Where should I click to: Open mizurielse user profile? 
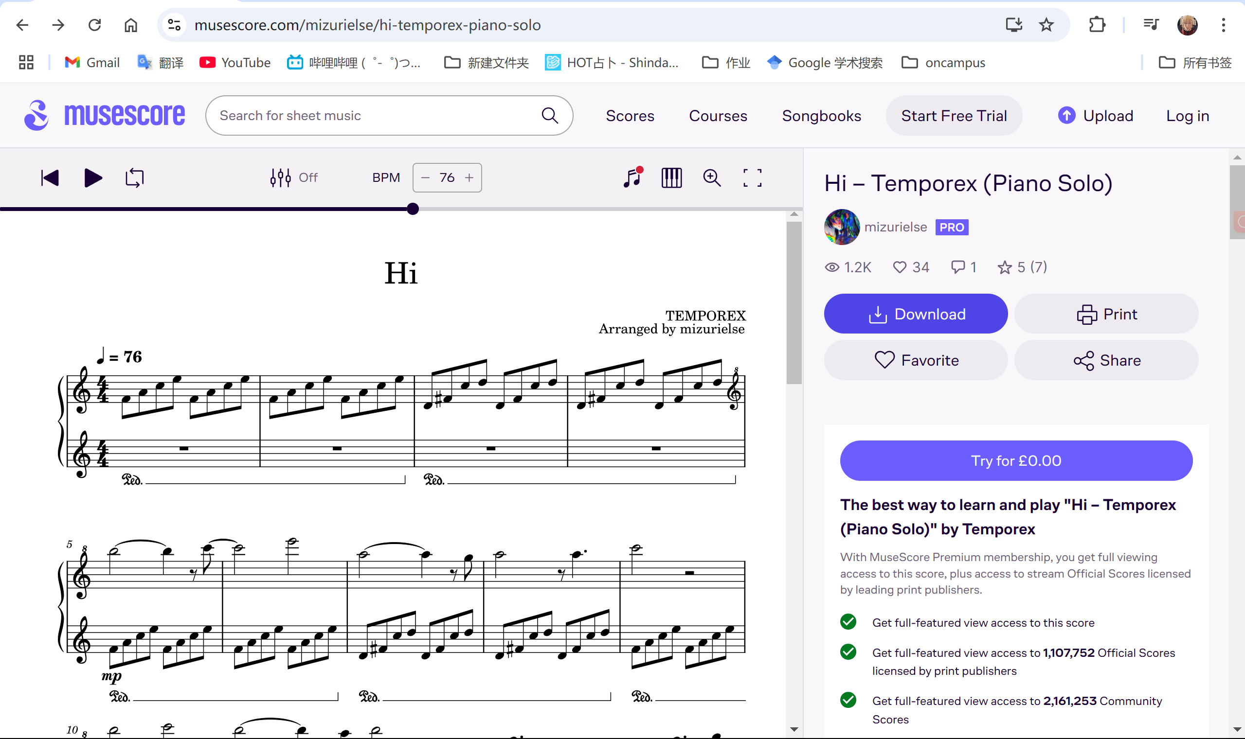click(x=895, y=227)
